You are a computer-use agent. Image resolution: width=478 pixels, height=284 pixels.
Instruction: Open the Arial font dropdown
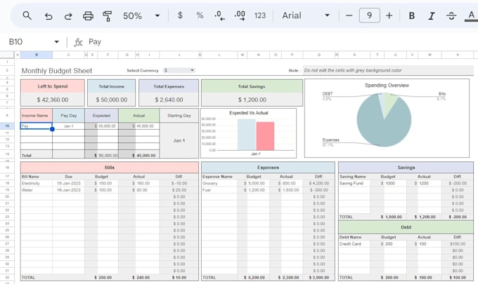click(x=306, y=15)
